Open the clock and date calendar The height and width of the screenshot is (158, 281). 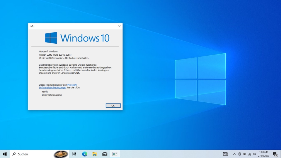[263, 154]
